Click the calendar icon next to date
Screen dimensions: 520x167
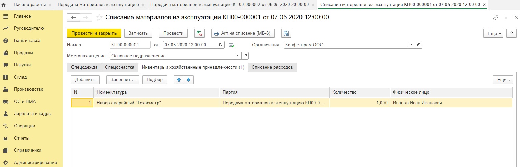(221, 45)
